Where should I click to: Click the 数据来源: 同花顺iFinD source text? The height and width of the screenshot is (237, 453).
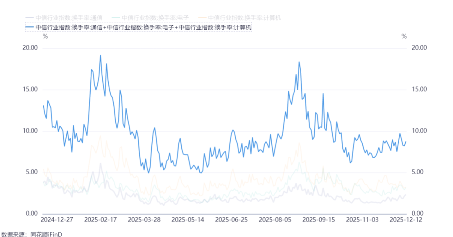[x=31, y=234]
